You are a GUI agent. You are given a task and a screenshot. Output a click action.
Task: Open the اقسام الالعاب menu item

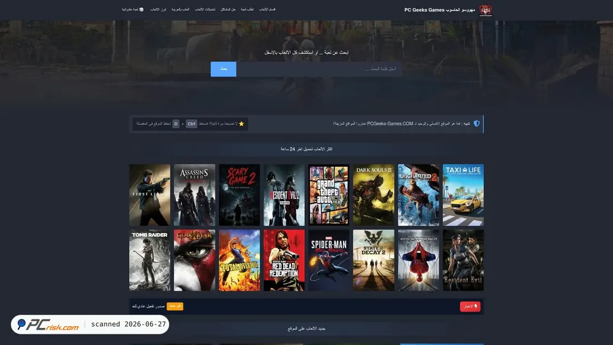pyautogui.click(x=267, y=9)
